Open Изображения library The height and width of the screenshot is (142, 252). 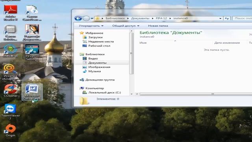(x=99, y=67)
